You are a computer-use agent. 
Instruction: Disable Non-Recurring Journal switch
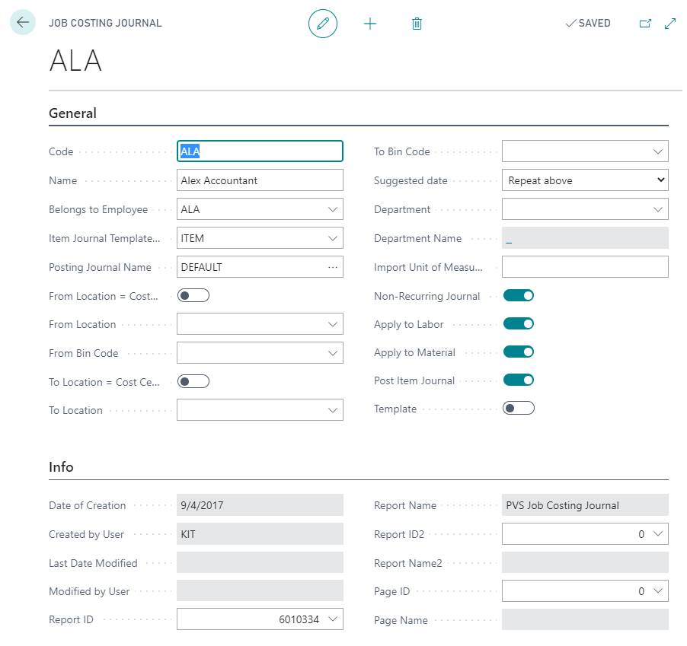[x=519, y=296]
